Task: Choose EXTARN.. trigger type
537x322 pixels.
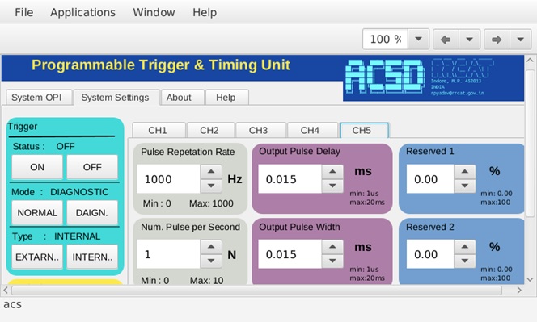Action: coord(37,257)
